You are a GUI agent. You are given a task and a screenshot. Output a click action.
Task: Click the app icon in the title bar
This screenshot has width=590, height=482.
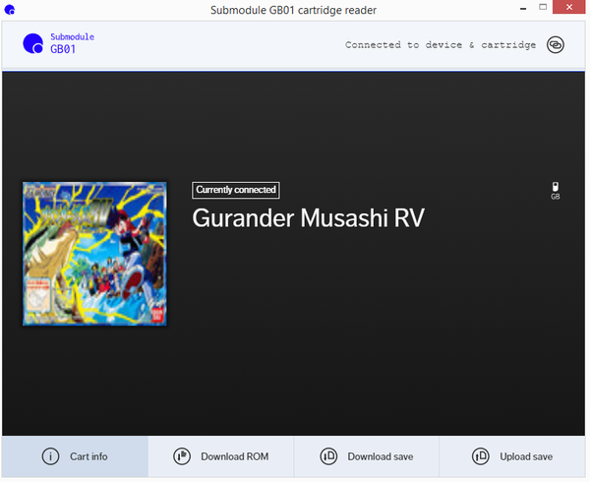click(11, 11)
